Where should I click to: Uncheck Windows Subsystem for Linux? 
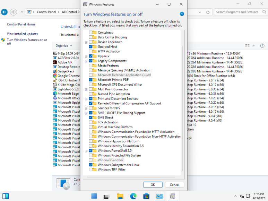tap(90, 165)
